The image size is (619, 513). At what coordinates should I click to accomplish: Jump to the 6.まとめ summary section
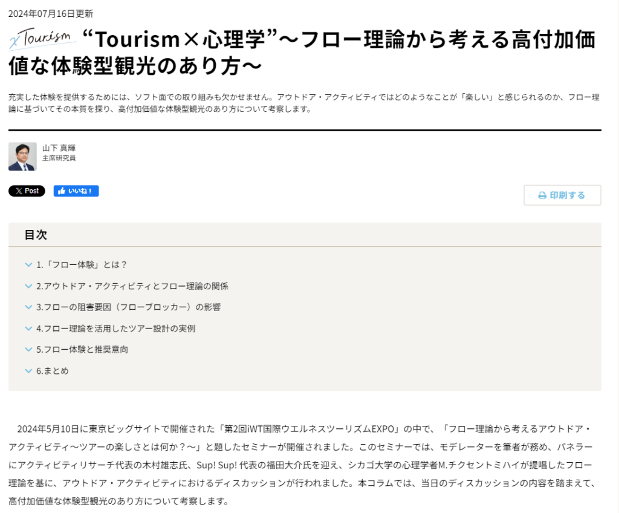[x=53, y=371]
